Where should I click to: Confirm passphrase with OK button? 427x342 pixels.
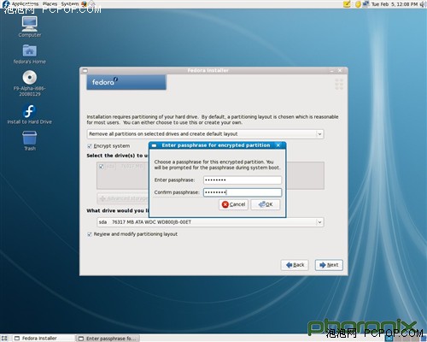pyautogui.click(x=266, y=204)
